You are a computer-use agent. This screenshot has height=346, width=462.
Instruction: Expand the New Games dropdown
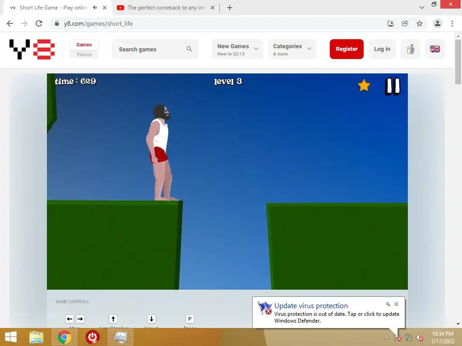tap(237, 49)
